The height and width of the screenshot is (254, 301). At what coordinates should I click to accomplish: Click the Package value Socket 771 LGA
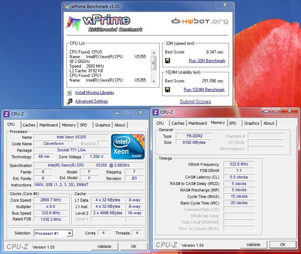tap(71, 150)
